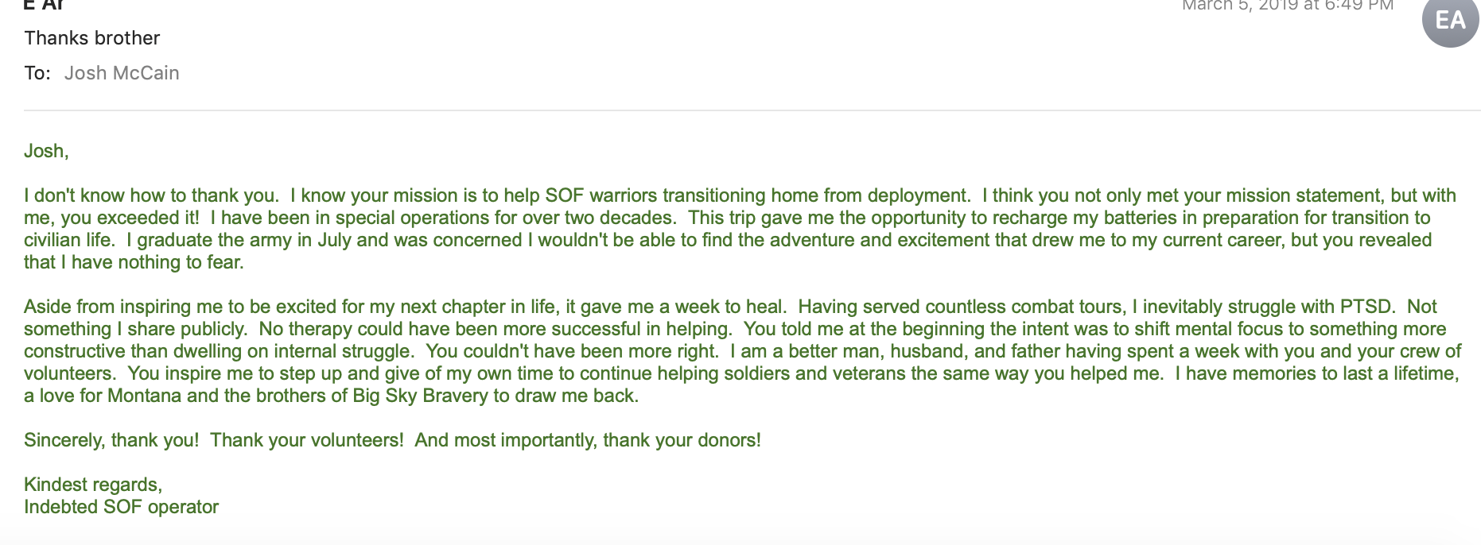Click the To: field label
The width and height of the screenshot is (1481, 545).
point(37,73)
